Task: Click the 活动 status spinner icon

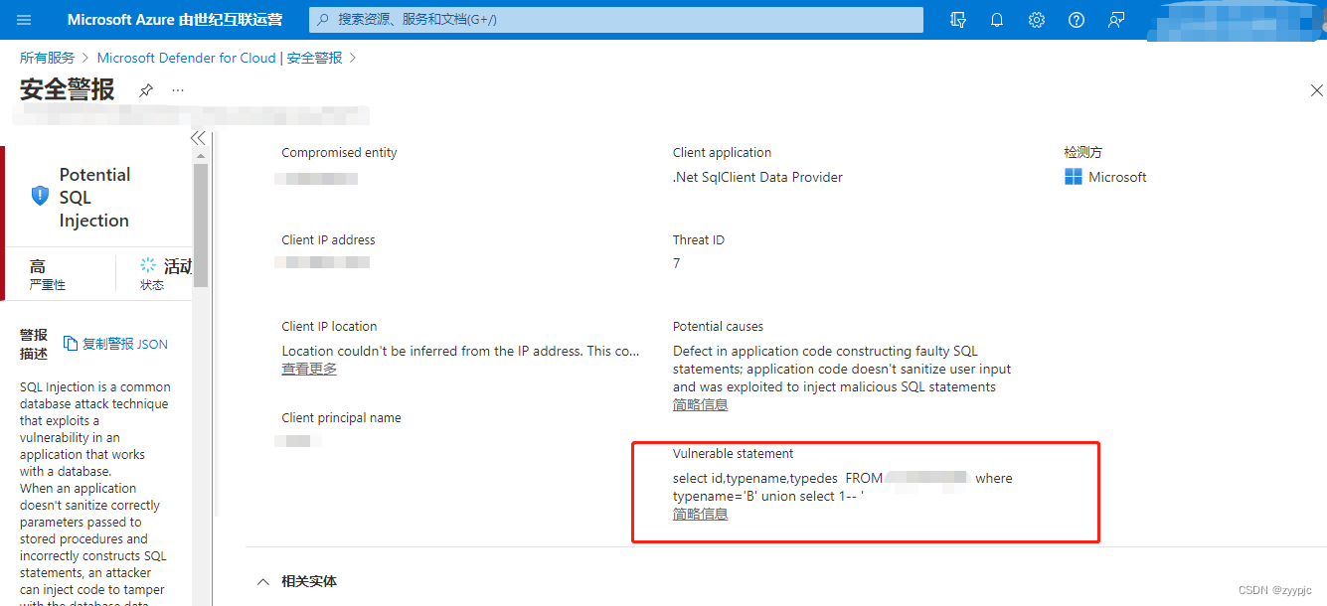Action: tap(148, 265)
